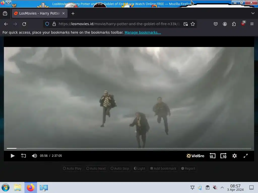Toggle Auto Play option
258x193 pixels.
(x=72, y=169)
